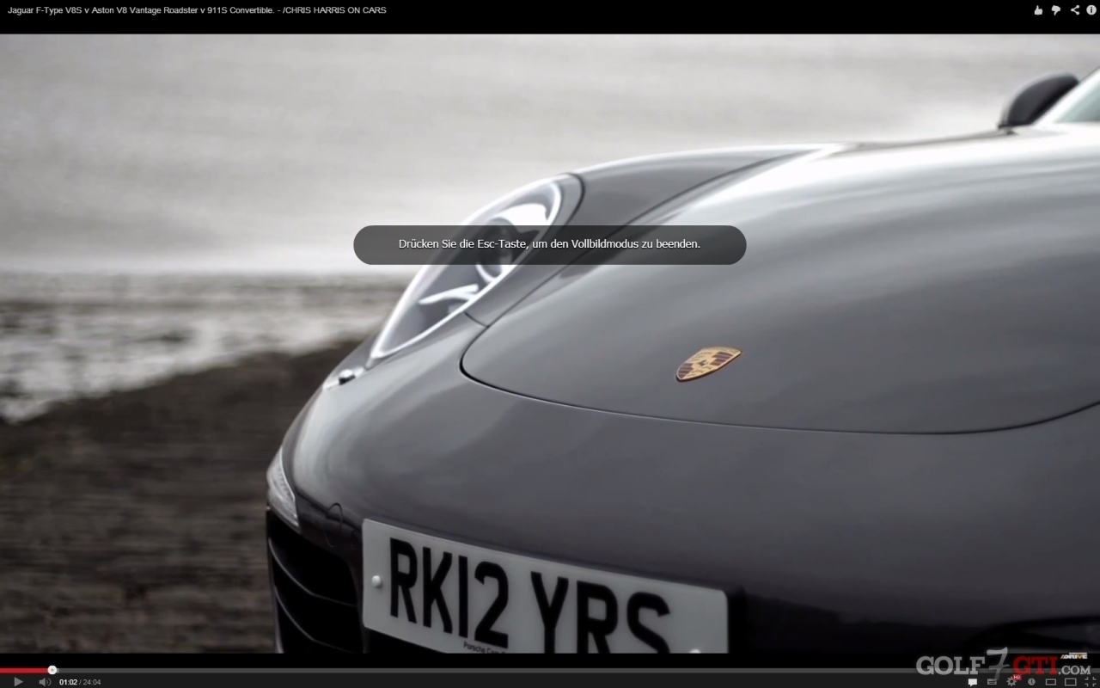Toggle annotations card icon
1100x688 pixels.
[x=992, y=682]
